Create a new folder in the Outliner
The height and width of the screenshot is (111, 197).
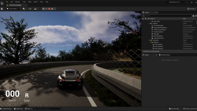click(x=193, y=16)
